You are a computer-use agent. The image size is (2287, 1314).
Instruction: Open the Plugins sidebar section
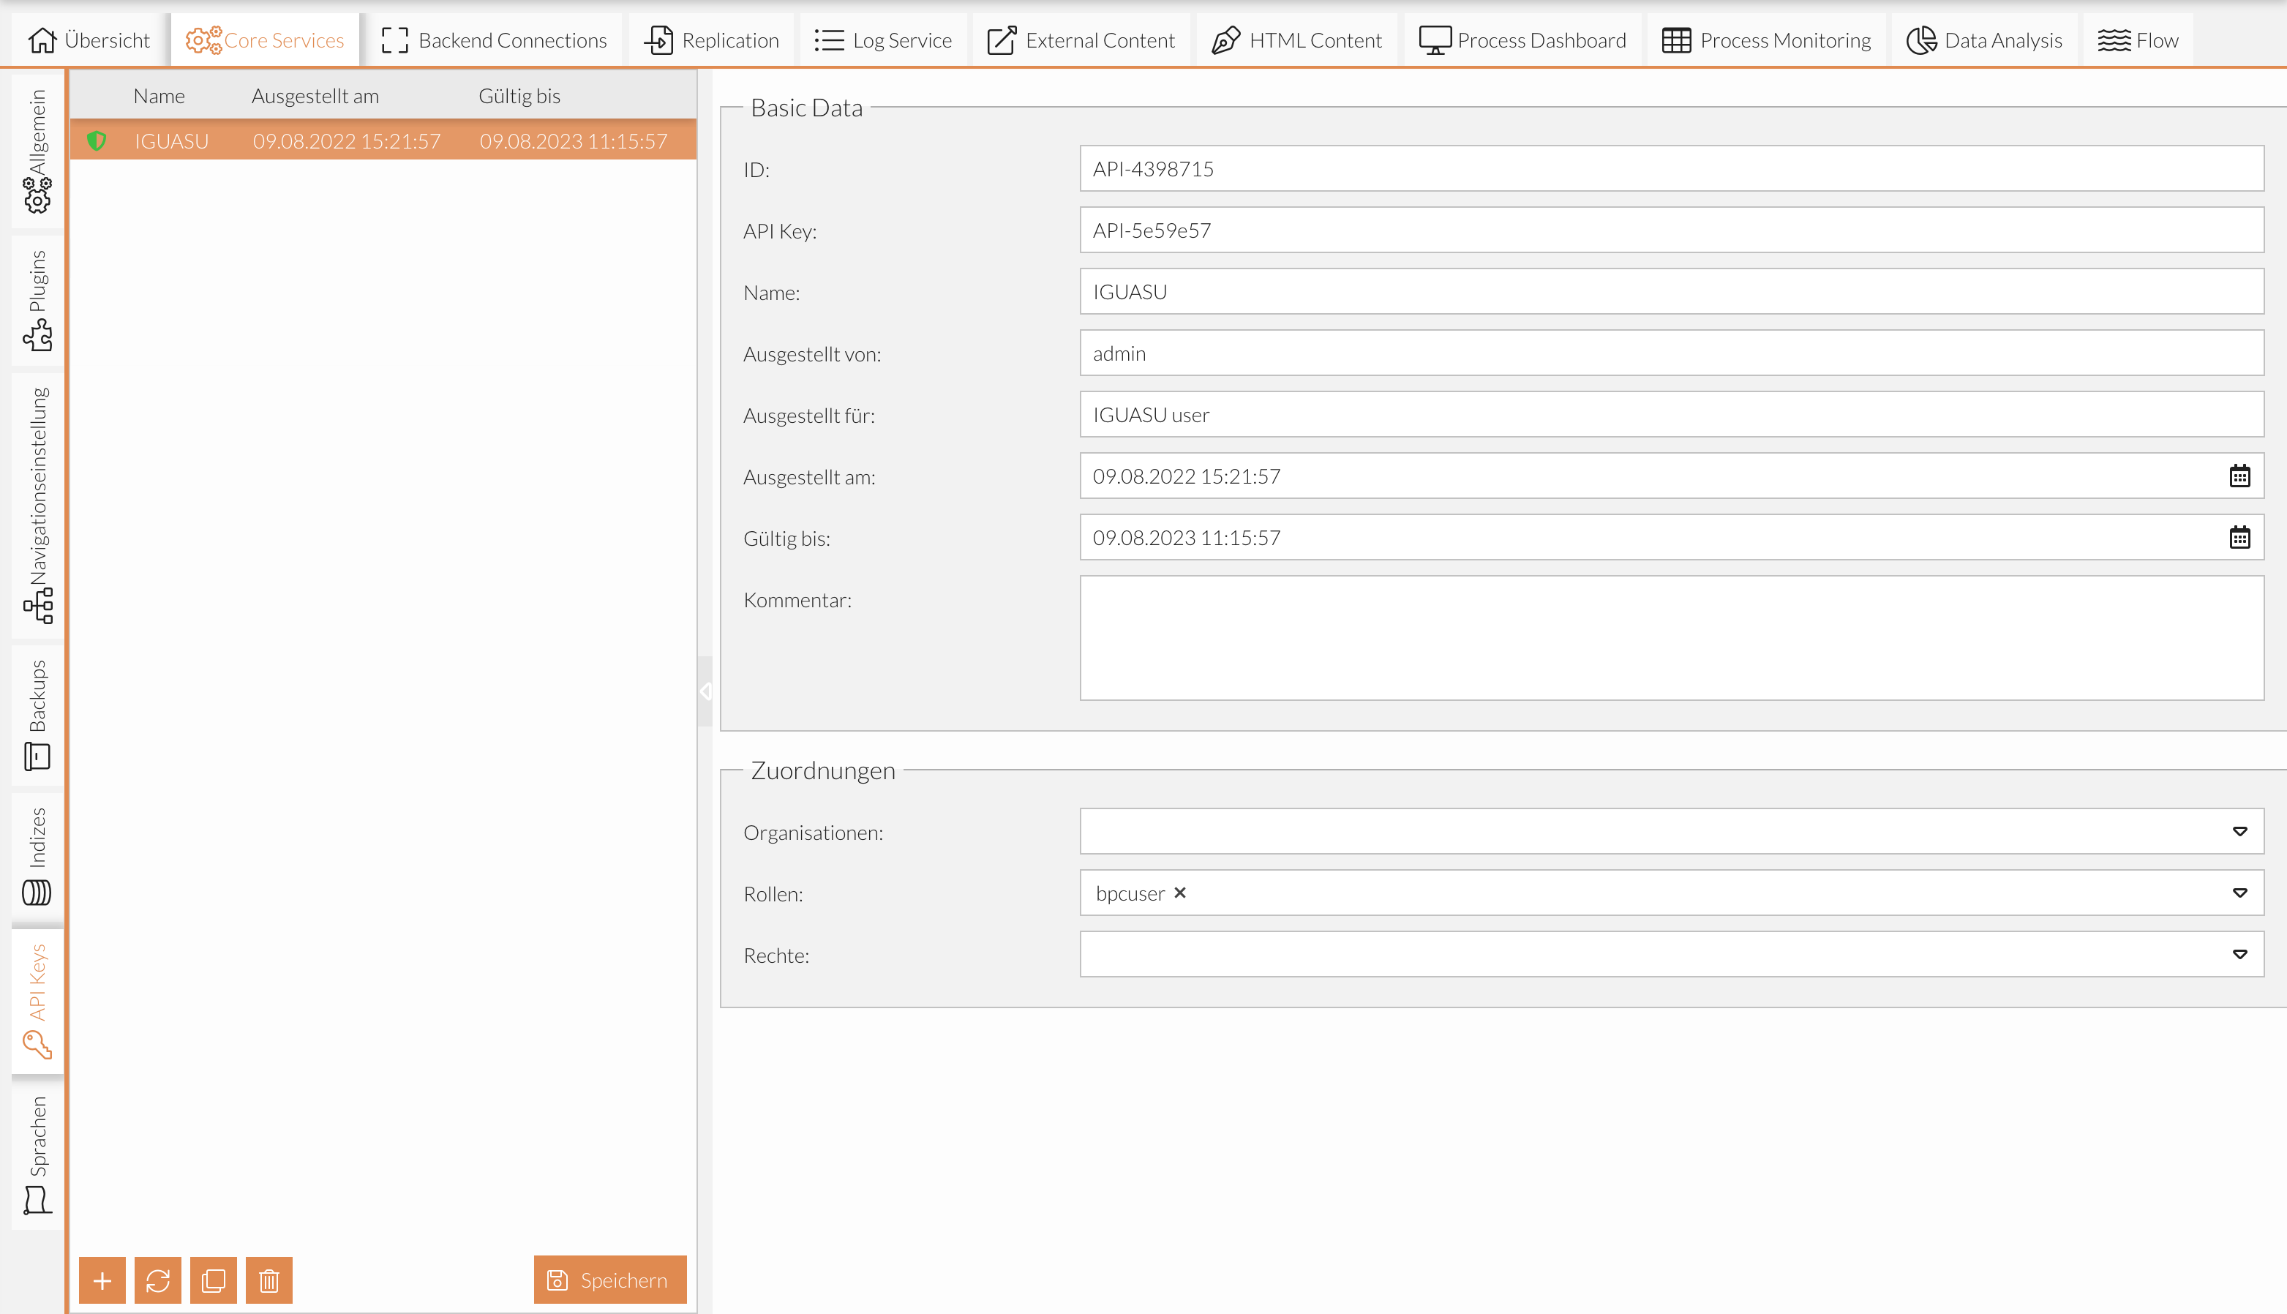(38, 300)
